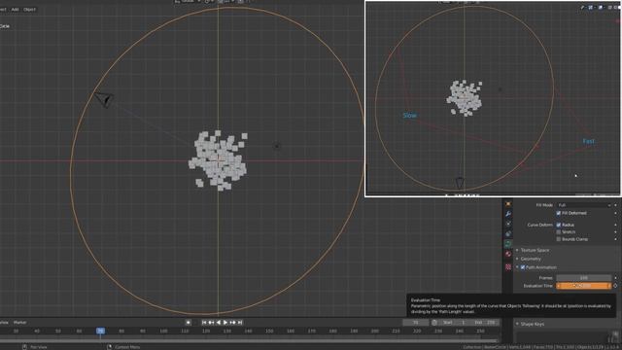Click the Evaluation Time keyframe diamond icon

(x=615, y=286)
